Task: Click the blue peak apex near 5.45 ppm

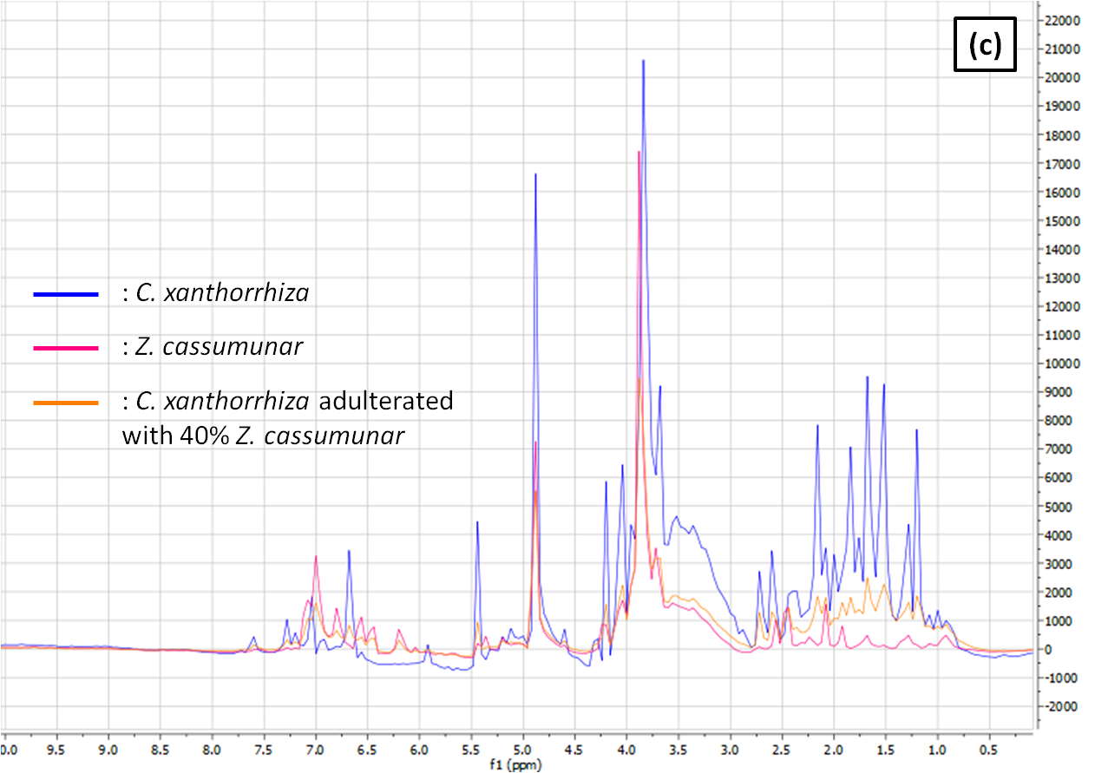Action: [x=477, y=522]
